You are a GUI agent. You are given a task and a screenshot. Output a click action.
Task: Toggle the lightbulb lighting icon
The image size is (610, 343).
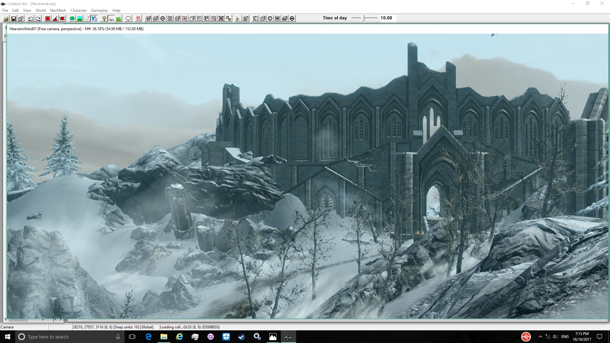(104, 18)
